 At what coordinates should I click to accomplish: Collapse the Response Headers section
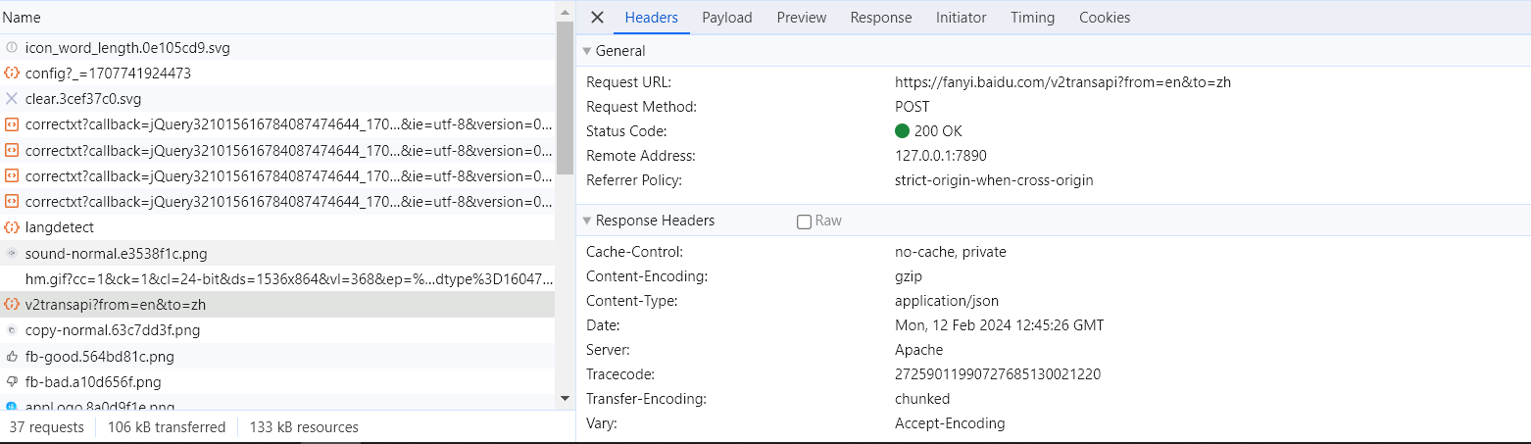coord(587,221)
